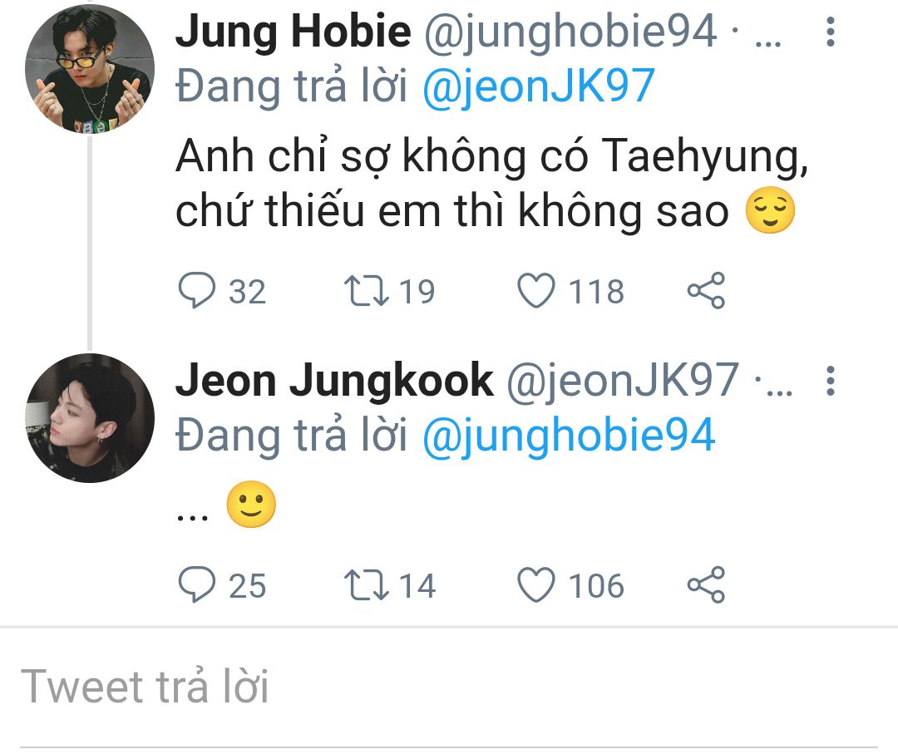Open more options on Jeon Jungkook's tweet
898x754 pixels.
point(829,382)
